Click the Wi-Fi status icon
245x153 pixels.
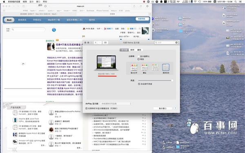click(x=195, y=2)
